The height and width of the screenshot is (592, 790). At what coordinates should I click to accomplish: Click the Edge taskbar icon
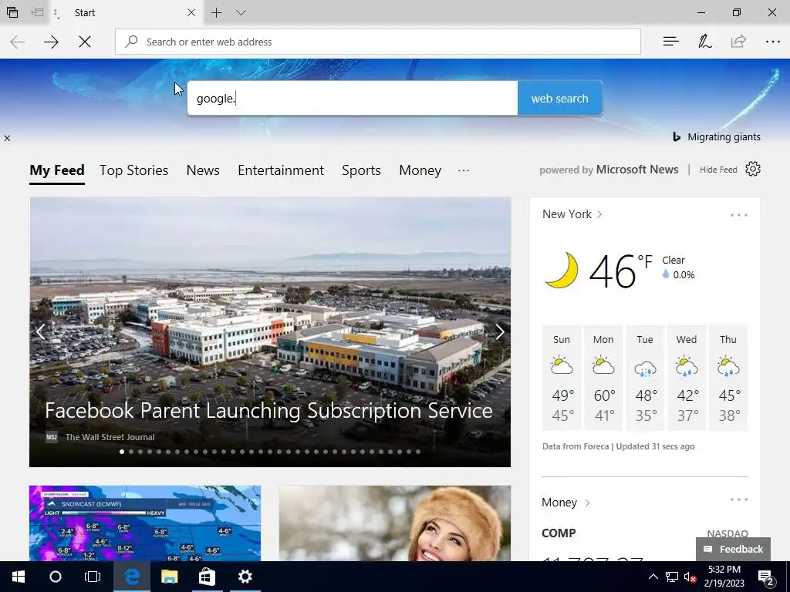(x=131, y=577)
